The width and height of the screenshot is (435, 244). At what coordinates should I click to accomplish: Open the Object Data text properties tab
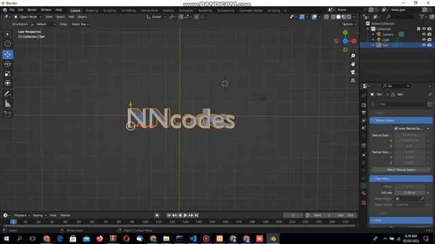[x=364, y=186]
